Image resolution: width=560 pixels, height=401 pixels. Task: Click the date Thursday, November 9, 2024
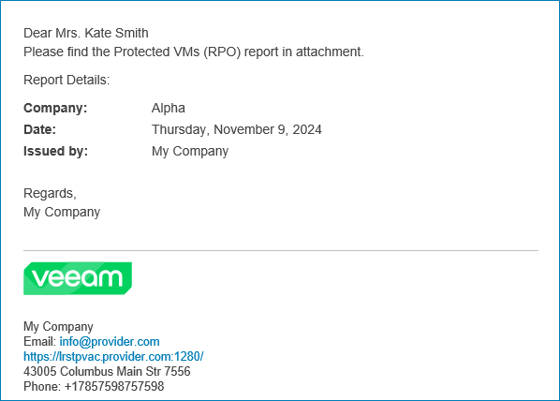(x=236, y=129)
